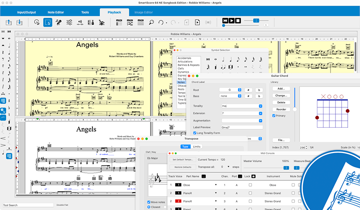
Task: Click the Set Default Tempo... button
Action: (183, 160)
